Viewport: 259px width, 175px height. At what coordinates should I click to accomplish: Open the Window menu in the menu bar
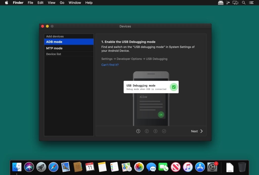click(75, 3)
